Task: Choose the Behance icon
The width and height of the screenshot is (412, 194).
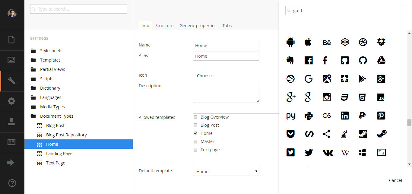Action: (327, 43)
